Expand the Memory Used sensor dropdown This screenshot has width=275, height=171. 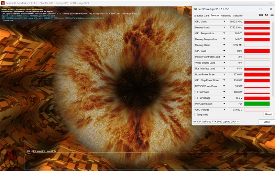click(224, 45)
